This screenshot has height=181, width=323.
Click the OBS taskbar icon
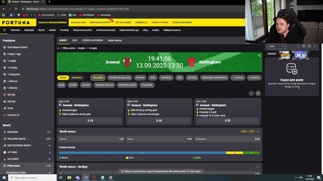94,178
